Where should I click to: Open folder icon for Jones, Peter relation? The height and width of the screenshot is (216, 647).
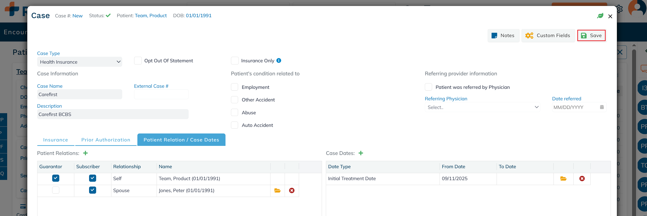click(x=277, y=191)
